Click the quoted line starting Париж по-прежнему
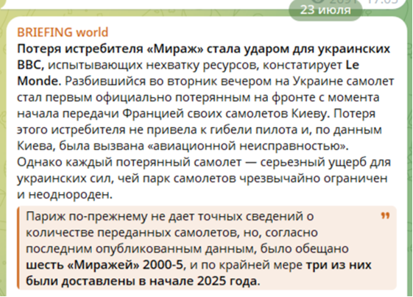The height and width of the screenshot is (297, 413). (x=170, y=216)
